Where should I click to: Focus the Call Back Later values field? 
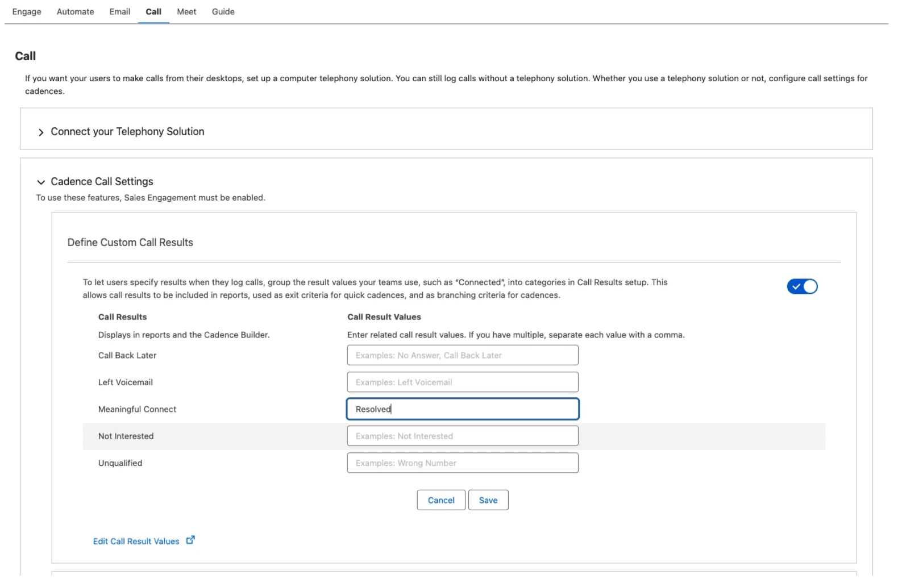click(x=462, y=356)
